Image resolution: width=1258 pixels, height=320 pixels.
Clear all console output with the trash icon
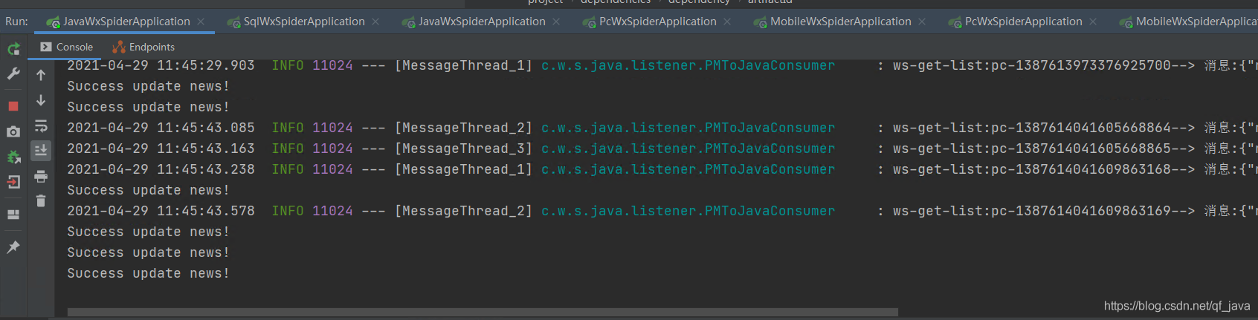(41, 200)
